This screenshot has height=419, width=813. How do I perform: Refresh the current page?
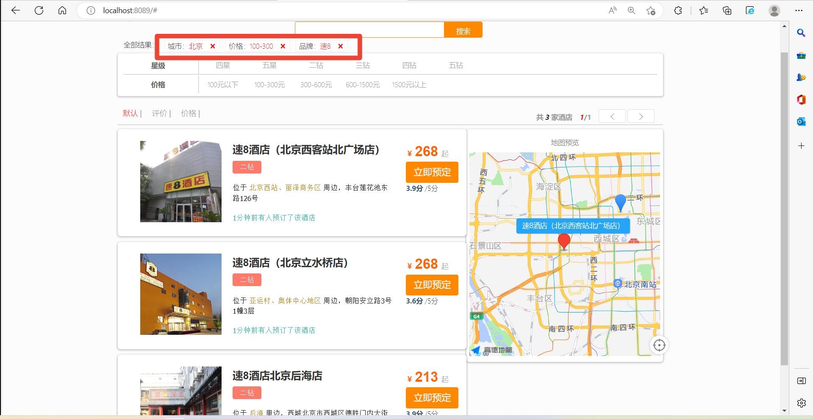(39, 11)
